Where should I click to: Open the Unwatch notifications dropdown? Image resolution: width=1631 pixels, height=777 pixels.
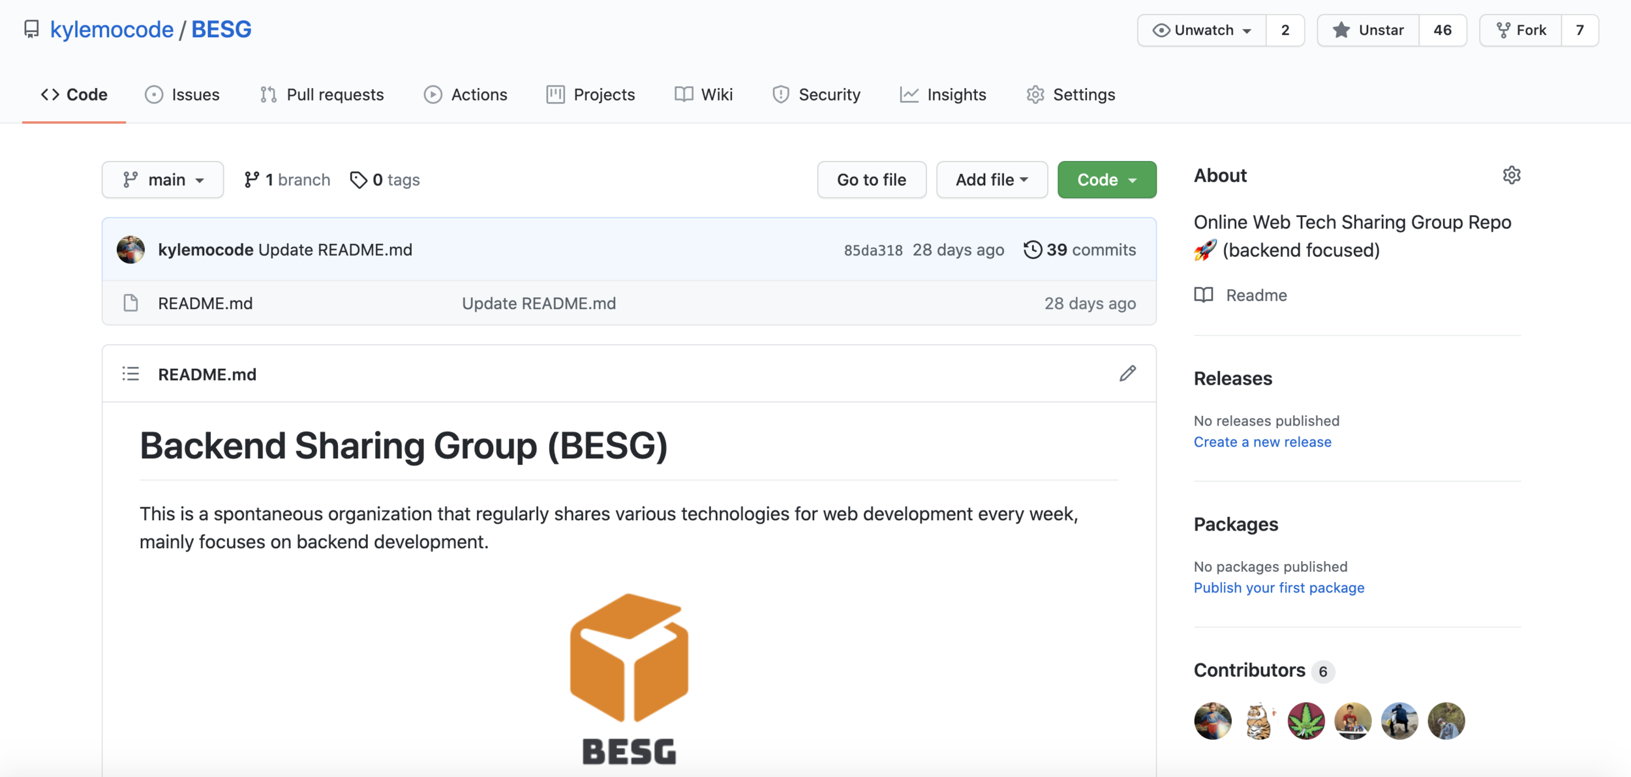[x=1202, y=30]
